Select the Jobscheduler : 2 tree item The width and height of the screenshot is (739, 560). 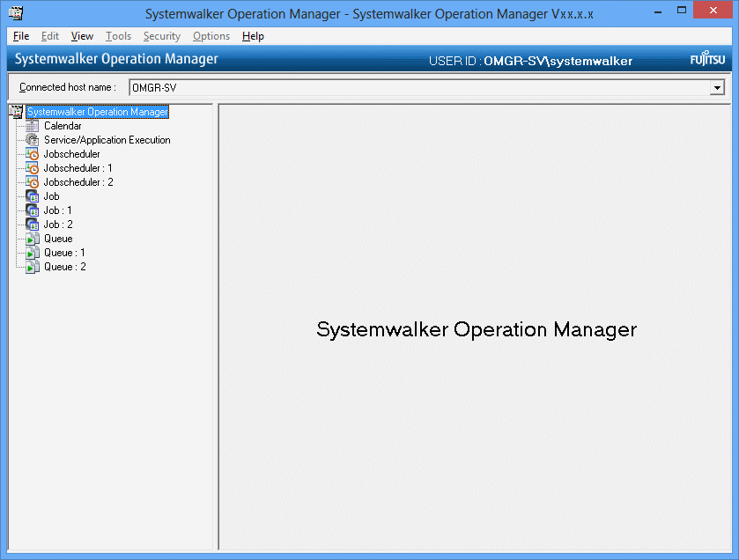[x=78, y=182]
